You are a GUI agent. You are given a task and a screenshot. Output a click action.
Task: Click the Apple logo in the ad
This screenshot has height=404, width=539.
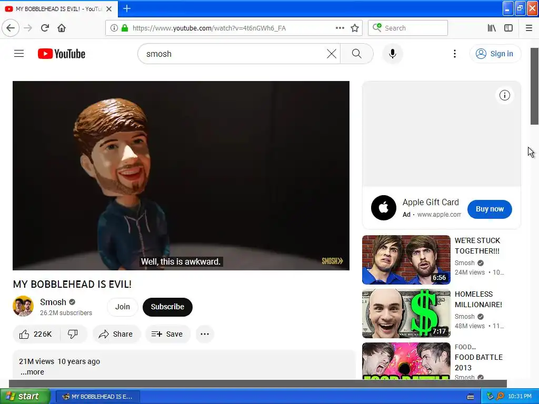[384, 208]
